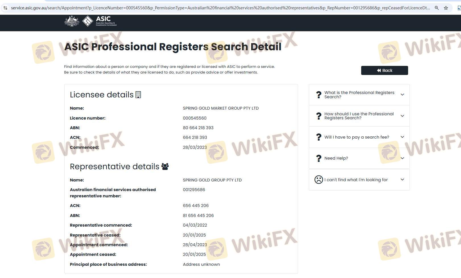Click licensee name SPRING GOLD MARKET GROUP PTY LTD
The width and height of the screenshot is (461, 278).
click(x=221, y=108)
